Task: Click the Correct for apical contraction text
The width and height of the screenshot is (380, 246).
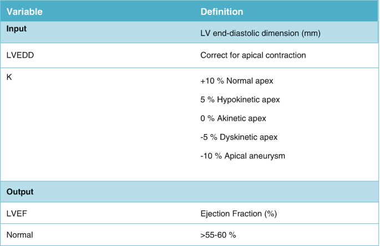Action: [x=253, y=55]
